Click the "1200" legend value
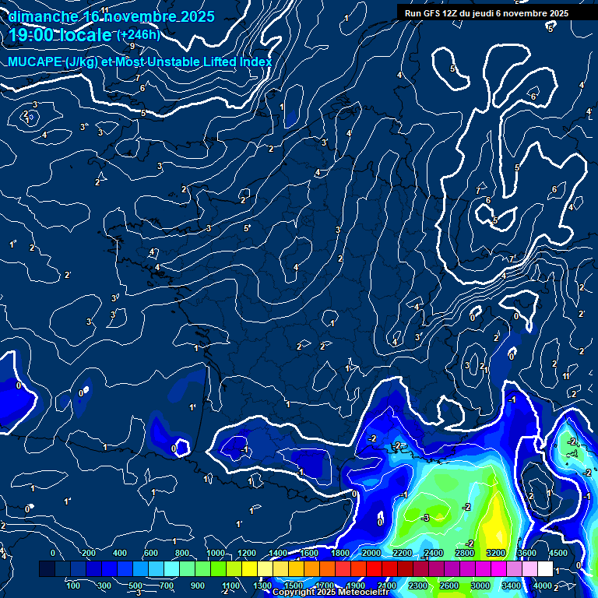 [247, 553]
